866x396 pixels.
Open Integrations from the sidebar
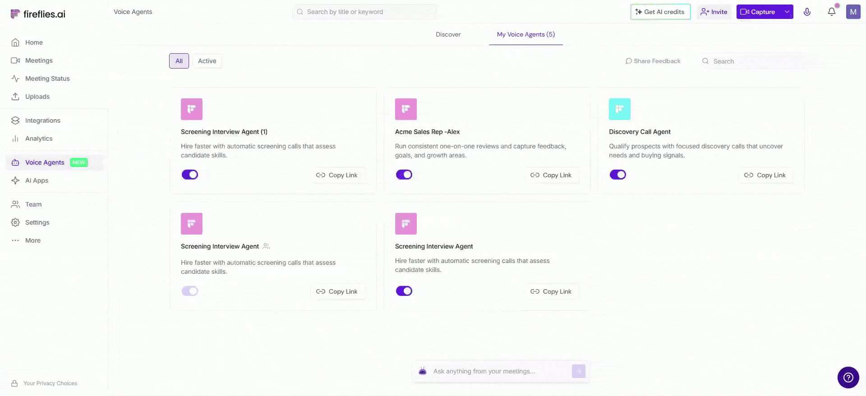click(x=42, y=120)
